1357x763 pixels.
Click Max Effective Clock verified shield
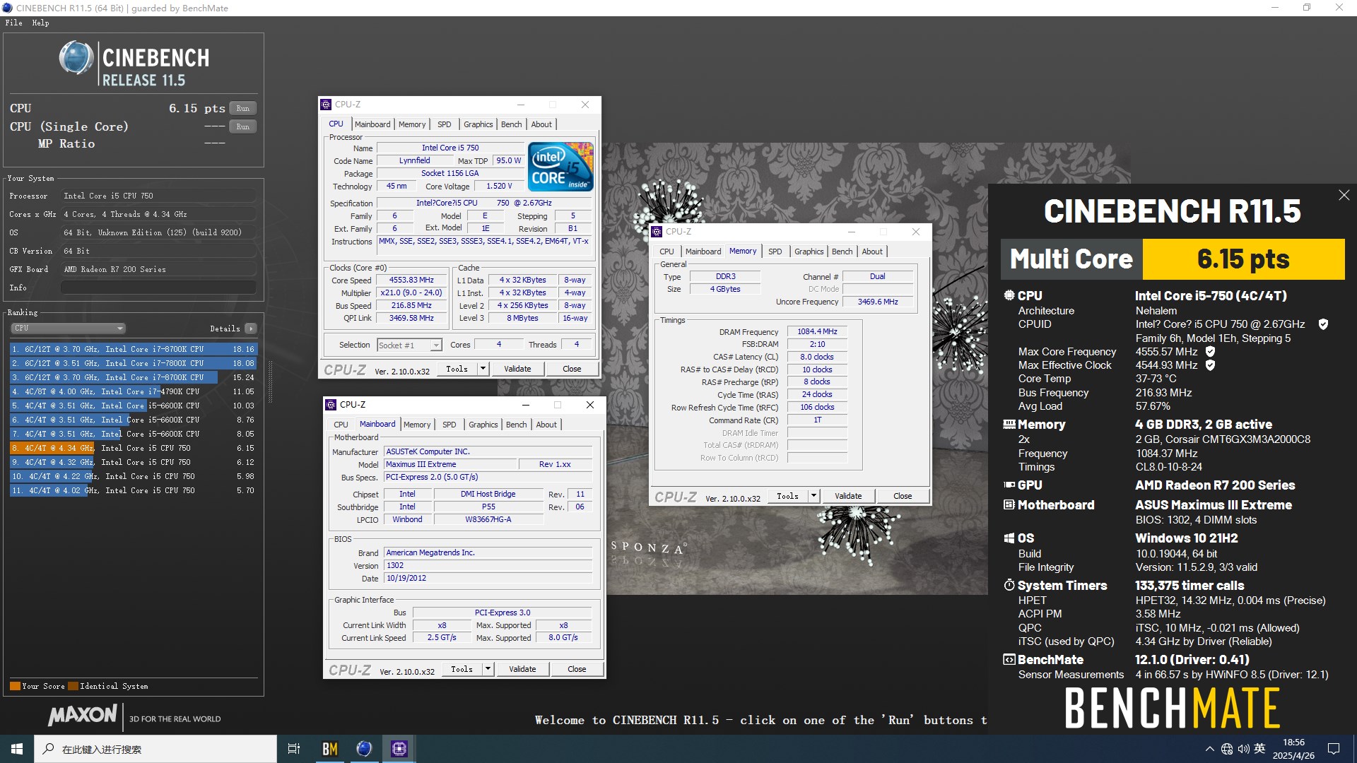click(x=1210, y=365)
